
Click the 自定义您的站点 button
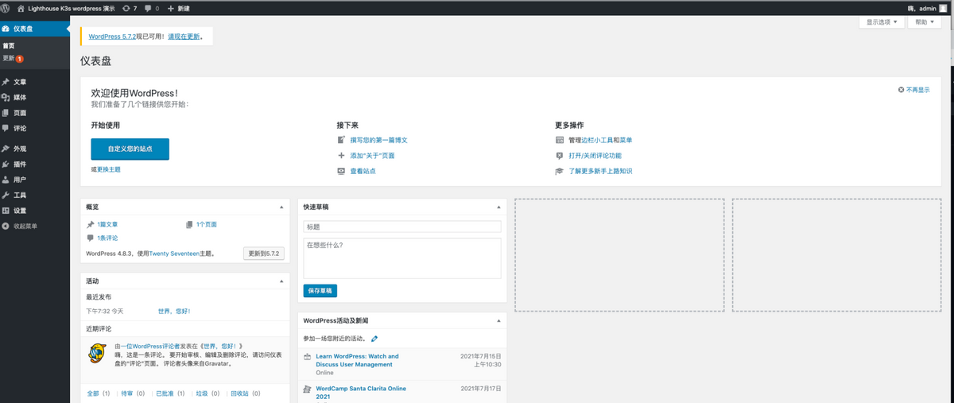pos(130,149)
